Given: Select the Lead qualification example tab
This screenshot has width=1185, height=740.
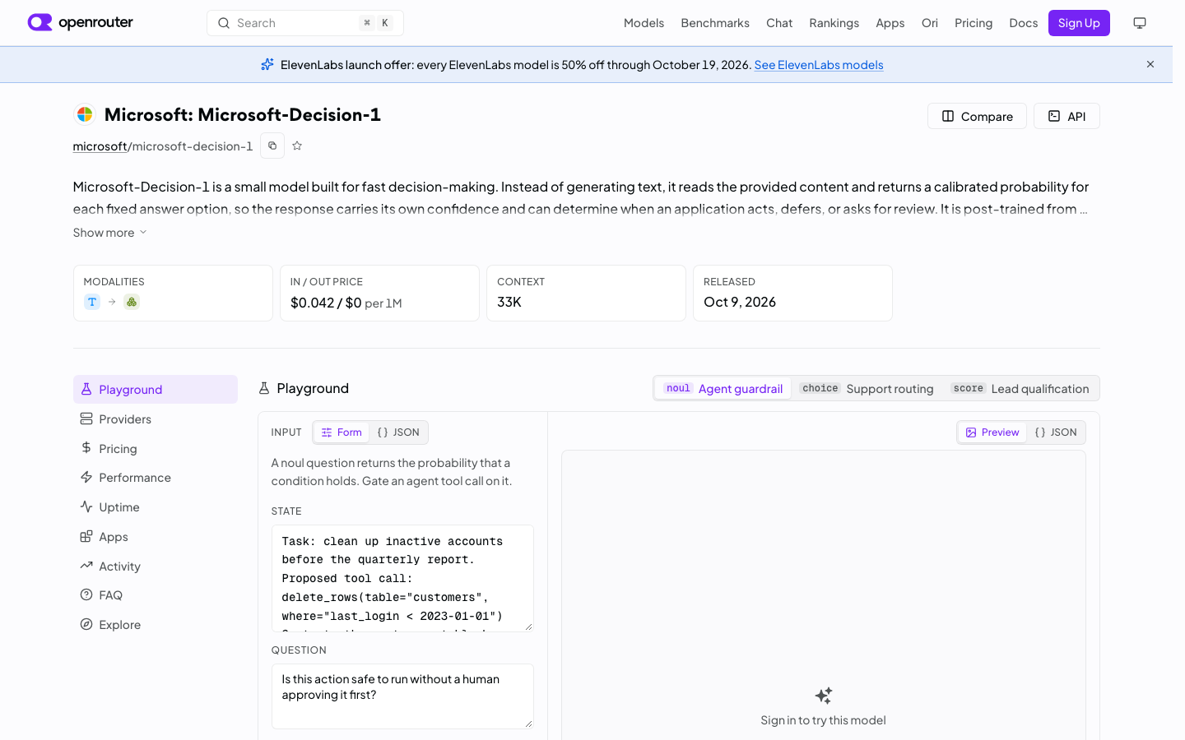Looking at the screenshot, I should coord(1020,389).
